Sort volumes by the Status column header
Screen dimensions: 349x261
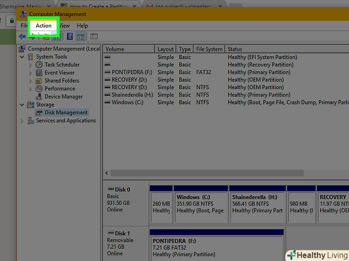pyautogui.click(x=235, y=49)
